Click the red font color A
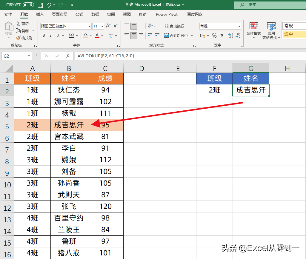 coord(97,36)
